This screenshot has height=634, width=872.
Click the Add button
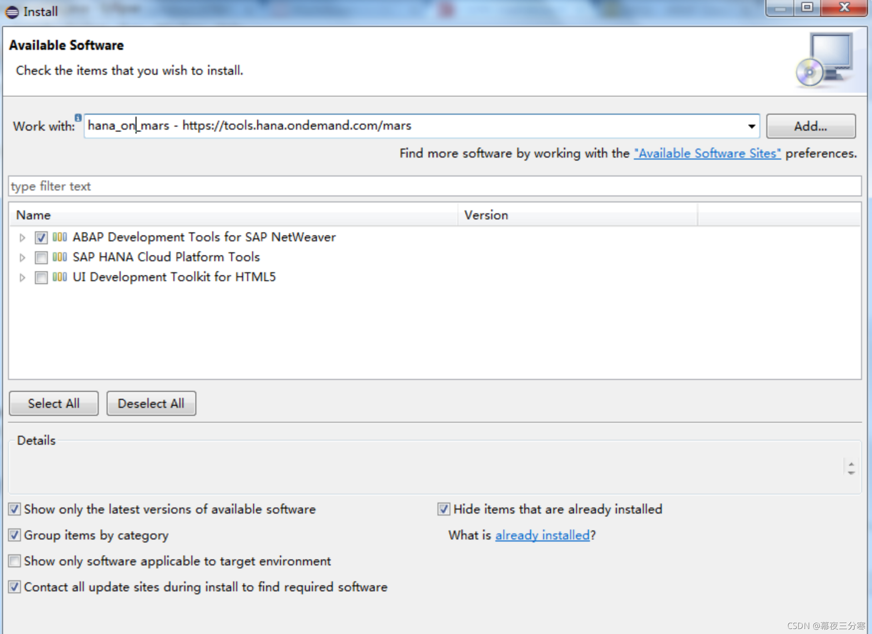(811, 126)
